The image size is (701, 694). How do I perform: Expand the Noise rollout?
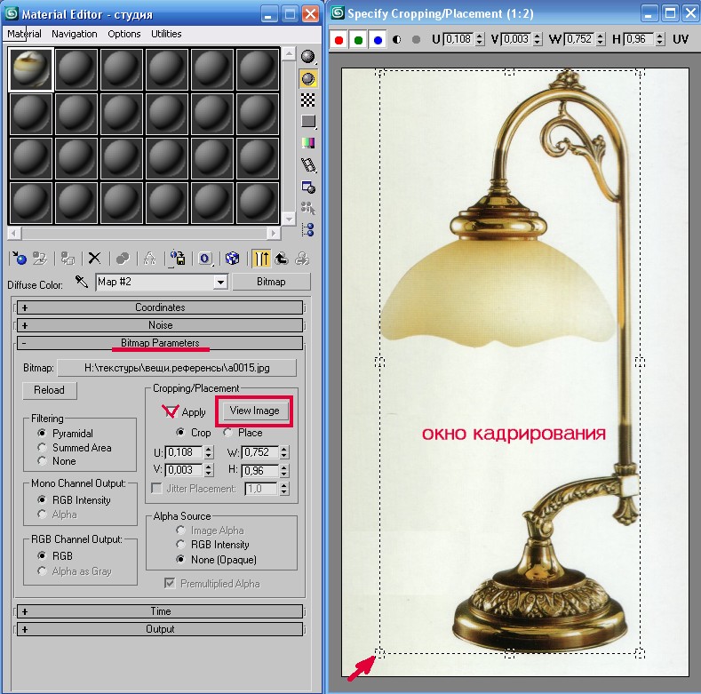pos(160,325)
